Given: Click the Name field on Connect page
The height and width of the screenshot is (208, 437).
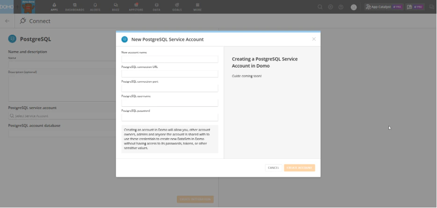Looking at the screenshot, I should 62,65.
